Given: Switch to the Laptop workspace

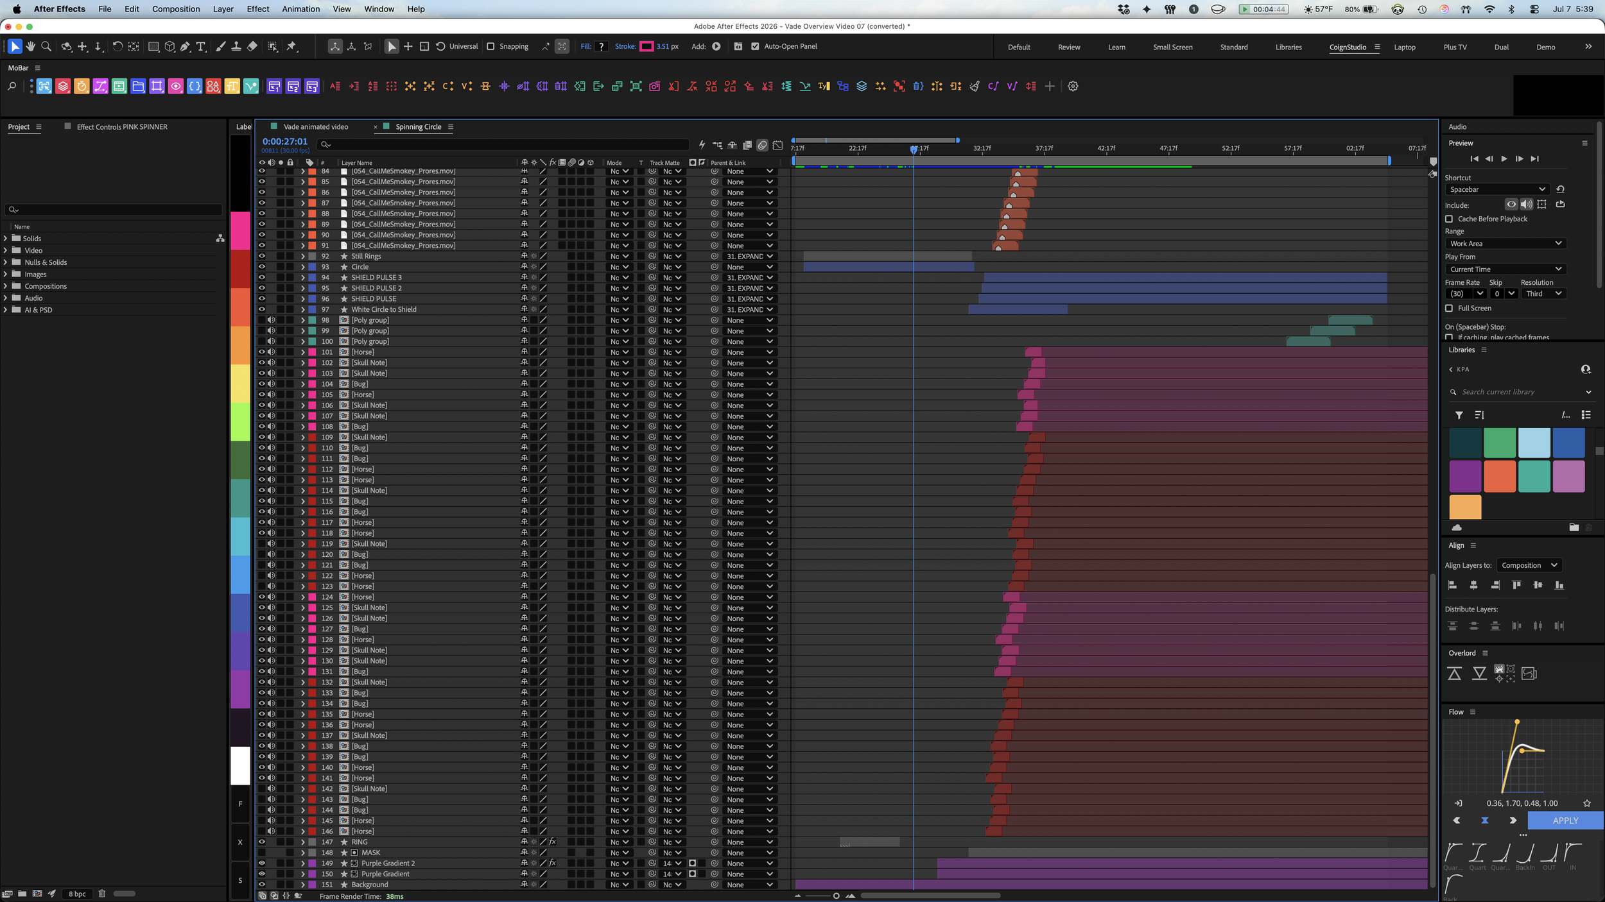Looking at the screenshot, I should 1405,47.
